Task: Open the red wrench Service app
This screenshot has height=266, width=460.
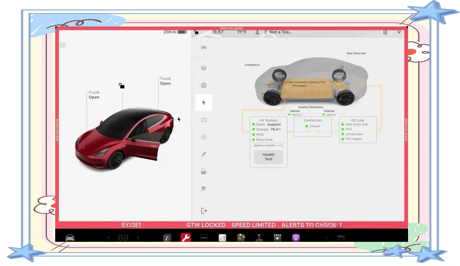Action: click(186, 238)
